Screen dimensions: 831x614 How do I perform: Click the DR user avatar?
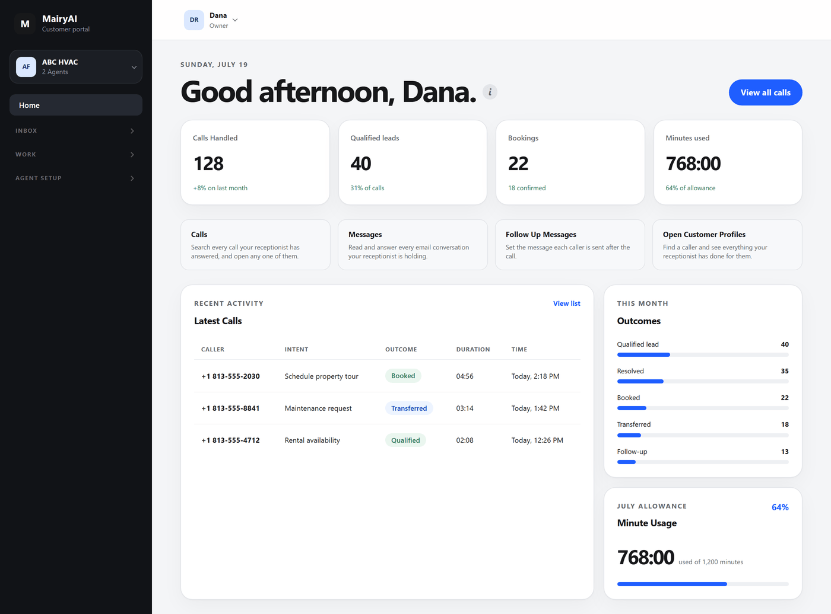click(194, 20)
